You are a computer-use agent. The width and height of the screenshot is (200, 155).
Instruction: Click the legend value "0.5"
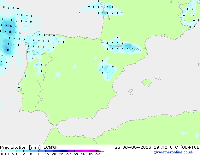(11, 154)
